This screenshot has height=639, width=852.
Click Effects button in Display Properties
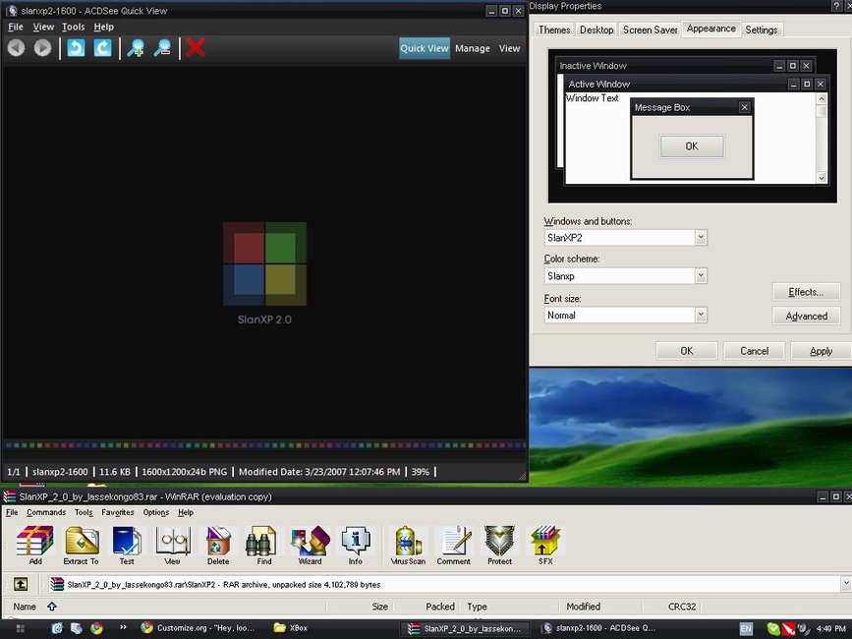pos(807,292)
